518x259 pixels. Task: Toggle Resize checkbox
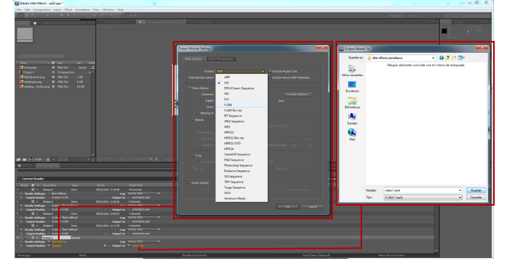tap(193, 120)
